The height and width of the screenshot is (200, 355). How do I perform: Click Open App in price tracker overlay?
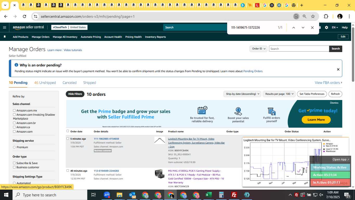341,159
